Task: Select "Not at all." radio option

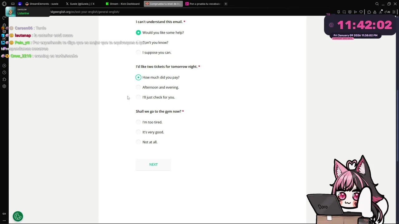Action: coord(138,142)
